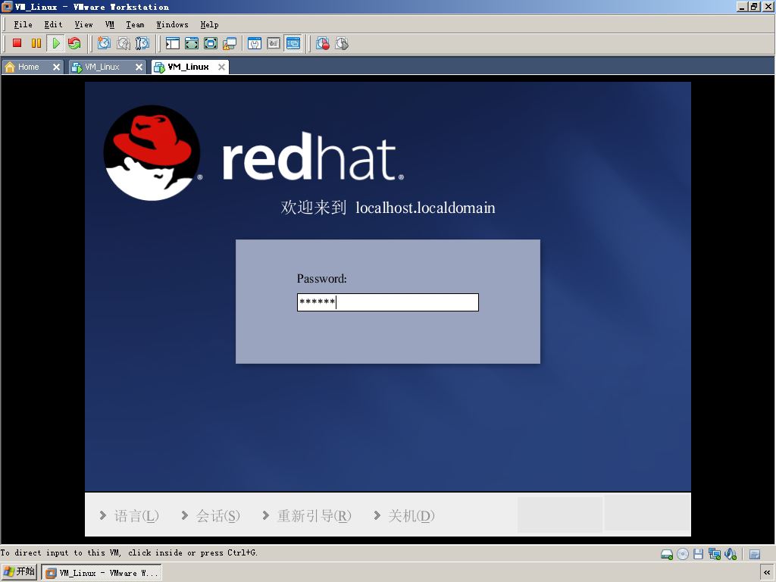Screen dimensions: 776x582
Task: Click the 重新引导(R) reboot option
Action: coord(307,515)
